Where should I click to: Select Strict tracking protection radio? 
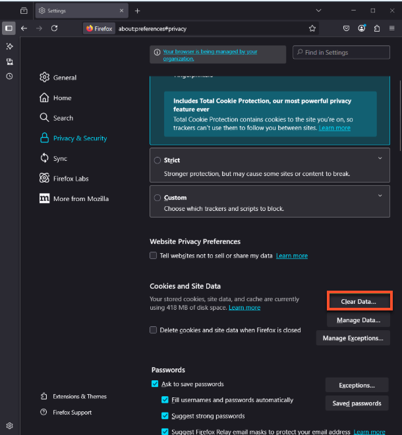pyautogui.click(x=158, y=160)
